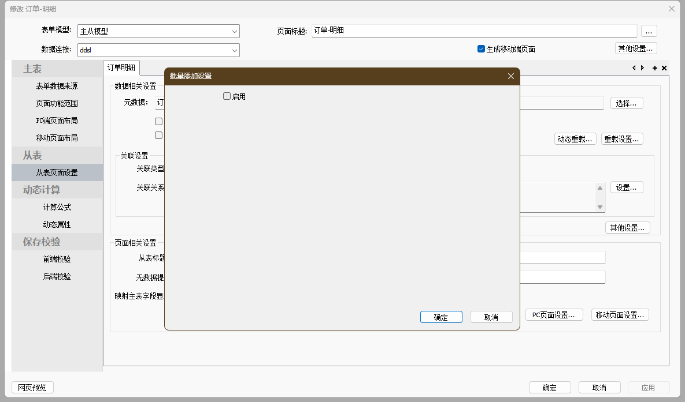Image resolution: width=685 pixels, height=402 pixels.
Task: Expand the 表单模型 dropdown
Action: click(235, 31)
